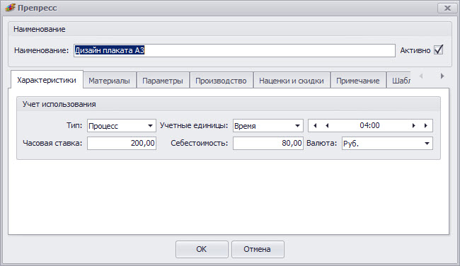
Task: Click the Себестоимость field
Action: point(268,143)
